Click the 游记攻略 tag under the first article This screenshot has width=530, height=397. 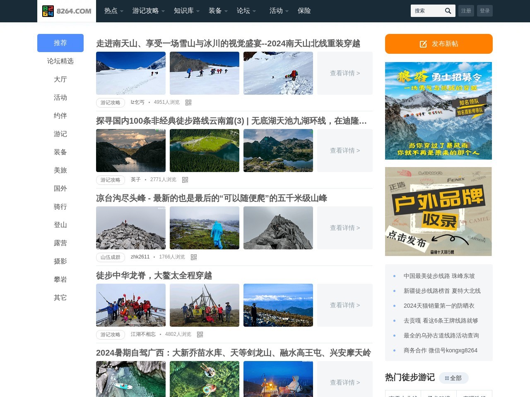pos(110,102)
